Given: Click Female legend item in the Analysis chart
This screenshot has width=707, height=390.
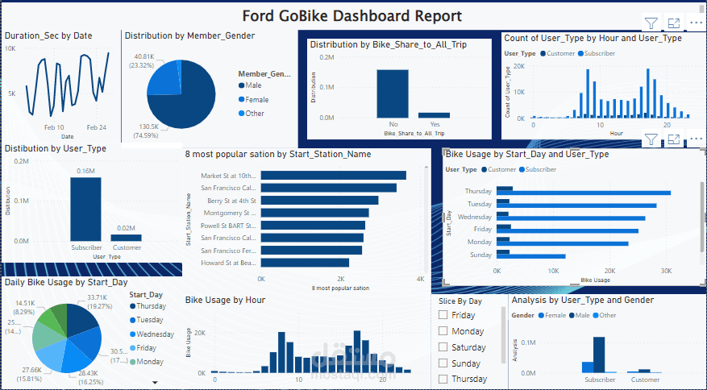Looking at the screenshot, I should 551,315.
